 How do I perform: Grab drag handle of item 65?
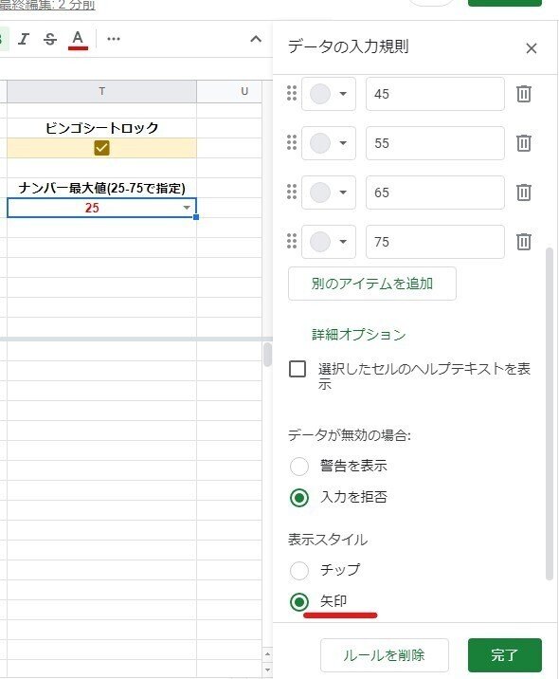(292, 193)
